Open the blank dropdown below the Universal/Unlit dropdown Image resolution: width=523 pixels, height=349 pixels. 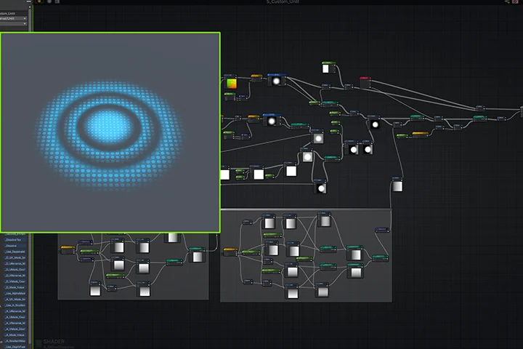pyautogui.click(x=13, y=24)
